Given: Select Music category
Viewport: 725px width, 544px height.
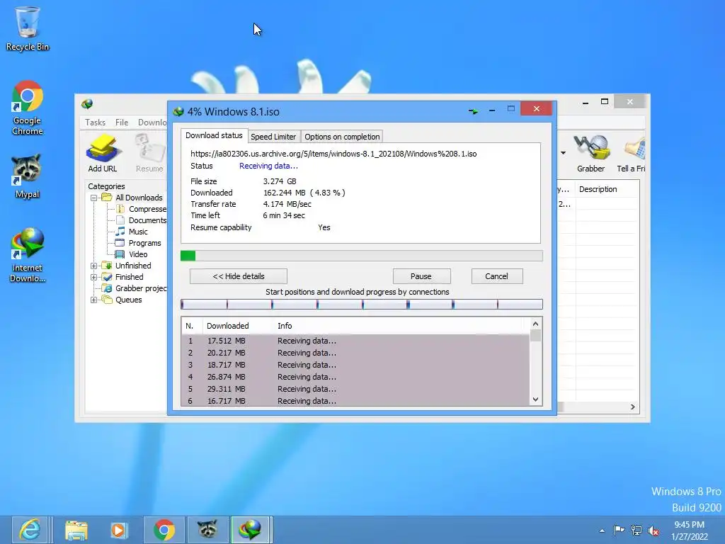Looking at the screenshot, I should pyautogui.click(x=132, y=232).
